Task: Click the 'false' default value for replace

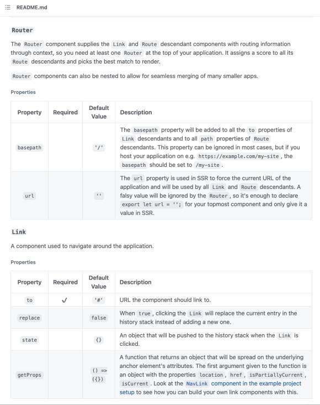Action: (99, 318)
